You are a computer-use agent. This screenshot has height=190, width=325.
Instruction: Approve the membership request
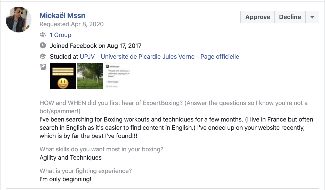click(x=258, y=17)
